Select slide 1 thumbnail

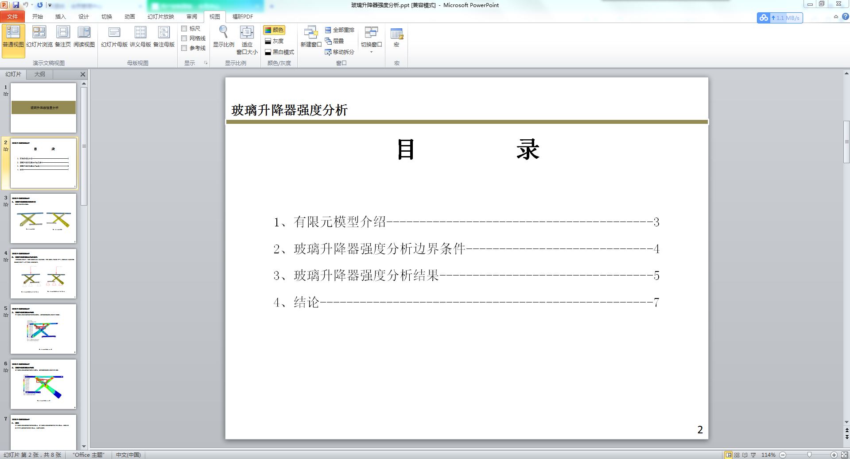(x=43, y=108)
